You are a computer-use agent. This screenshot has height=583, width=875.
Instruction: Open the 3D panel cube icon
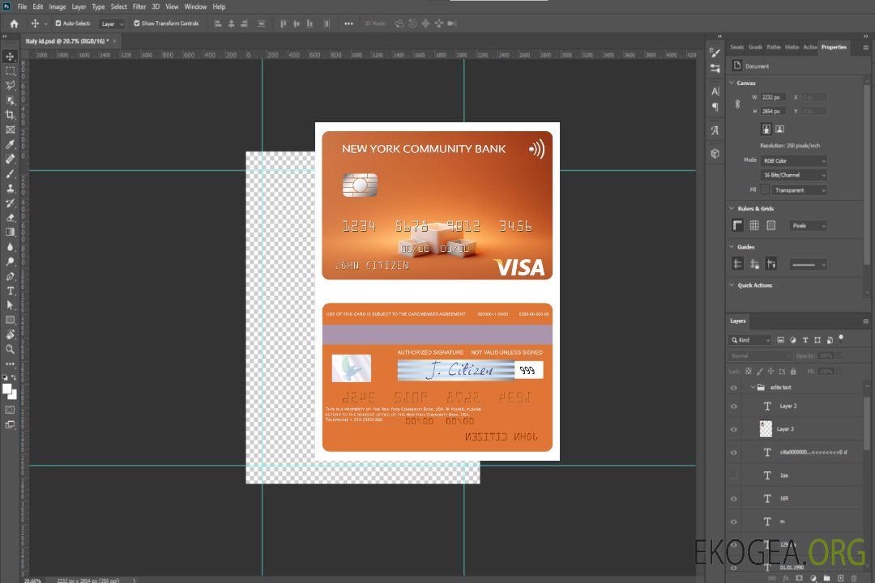tap(715, 153)
